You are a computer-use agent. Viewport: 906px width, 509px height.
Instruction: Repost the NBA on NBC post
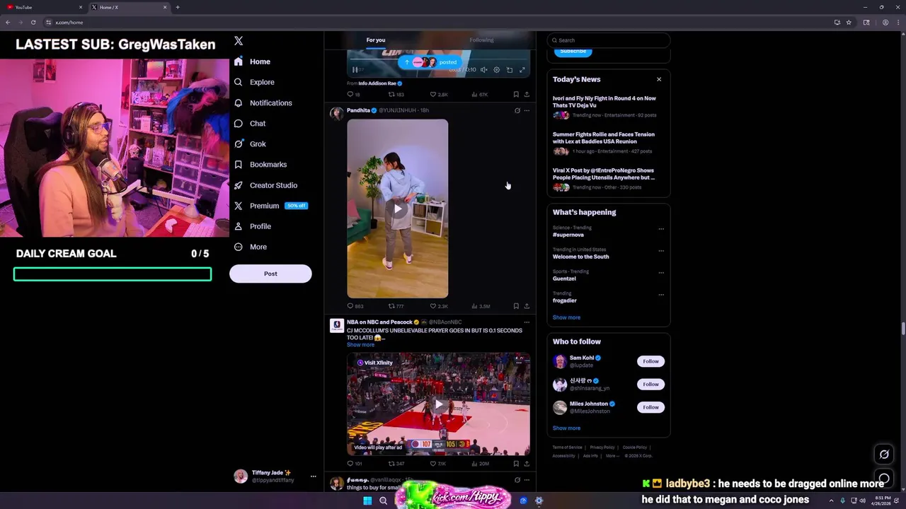coord(396,464)
